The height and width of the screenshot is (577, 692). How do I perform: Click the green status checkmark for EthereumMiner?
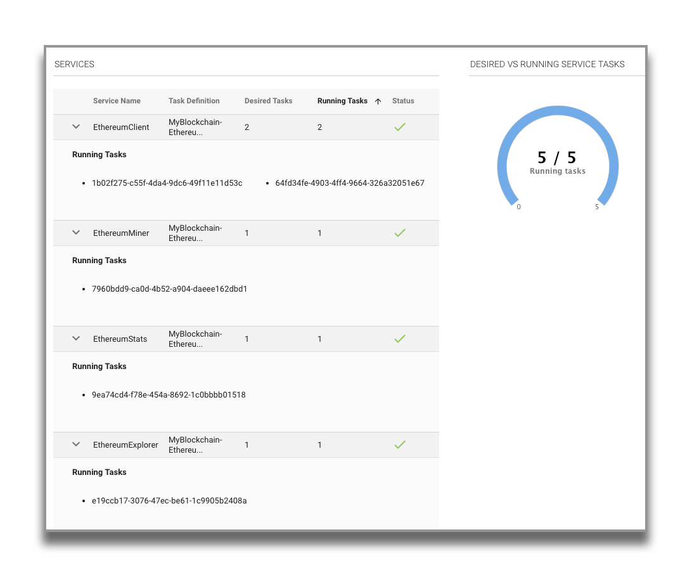pos(399,233)
